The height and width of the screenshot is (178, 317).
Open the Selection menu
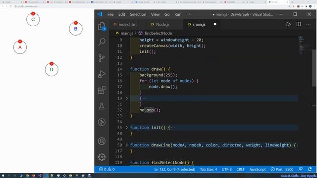pos(138,14)
